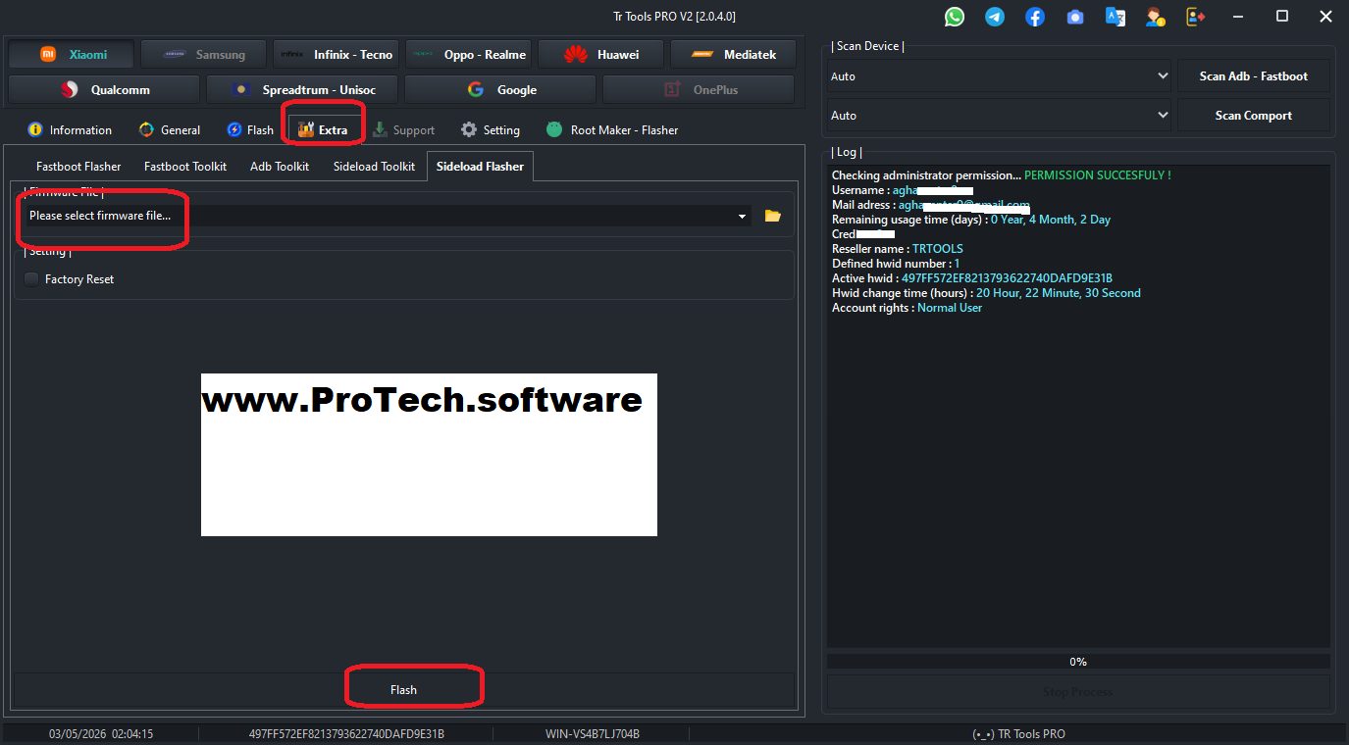Click the folder browse icon for firmware
The height and width of the screenshot is (745, 1349).
(x=773, y=216)
